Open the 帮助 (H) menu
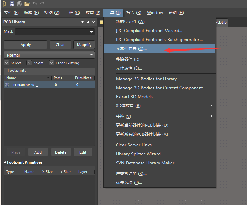This screenshot has height=205, width=247. pyautogui.click(x=176, y=13)
